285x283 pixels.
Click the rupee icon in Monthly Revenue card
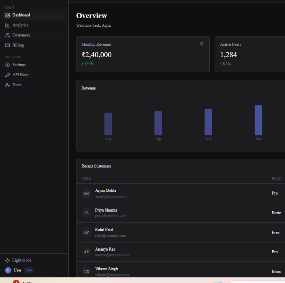tap(202, 44)
